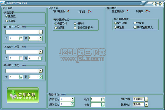Click the 纸张尺寸 combo box field
This screenshot has width=165, height=110.
click(x=22, y=71)
